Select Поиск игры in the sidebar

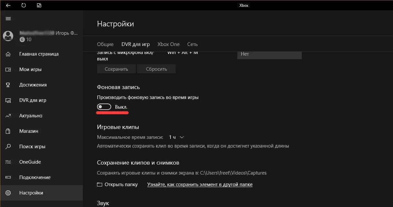(41, 147)
